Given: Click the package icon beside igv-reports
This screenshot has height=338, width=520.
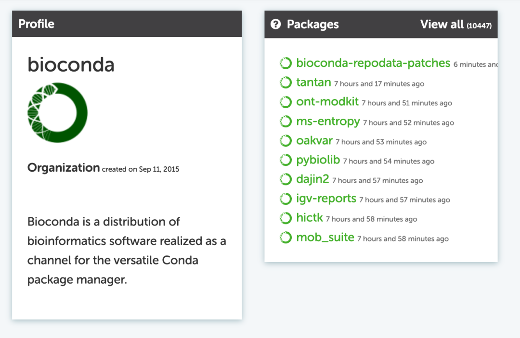Looking at the screenshot, I should 286,199.
